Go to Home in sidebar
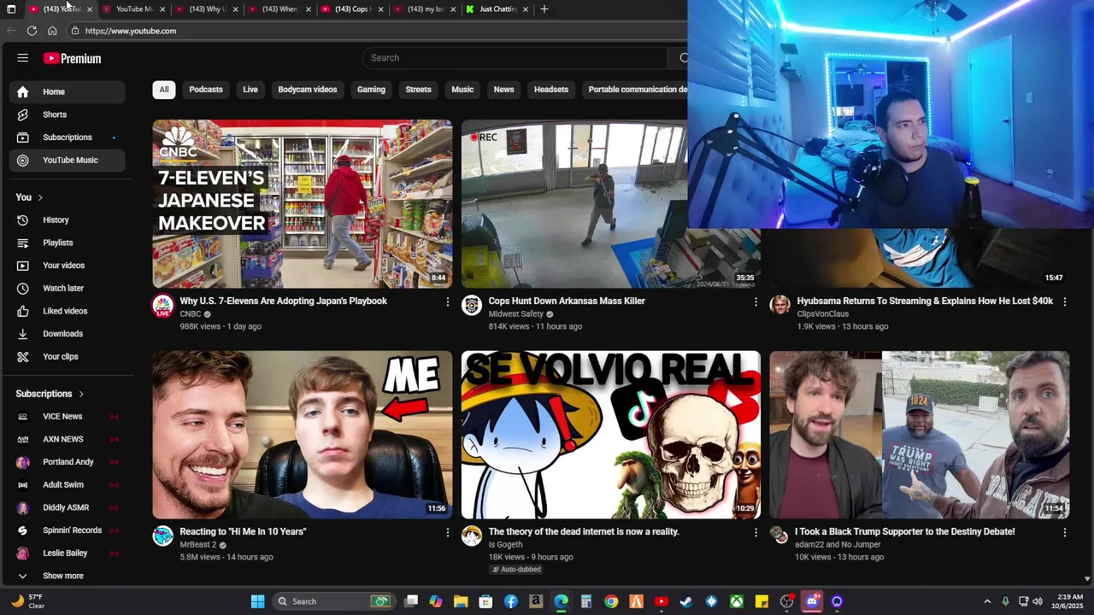The image size is (1094, 615). [x=68, y=91]
